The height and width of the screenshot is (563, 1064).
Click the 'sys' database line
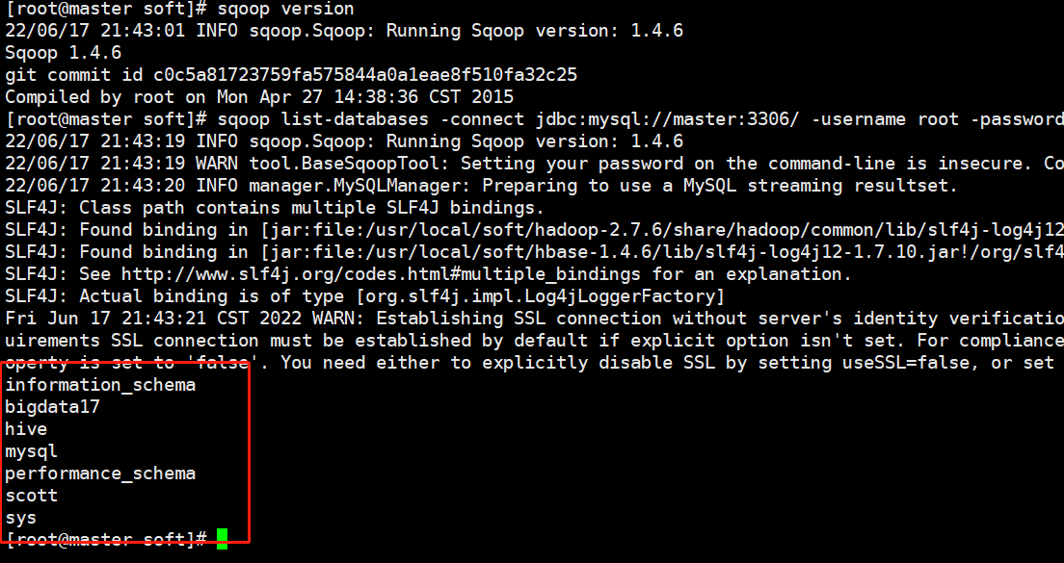(x=20, y=518)
